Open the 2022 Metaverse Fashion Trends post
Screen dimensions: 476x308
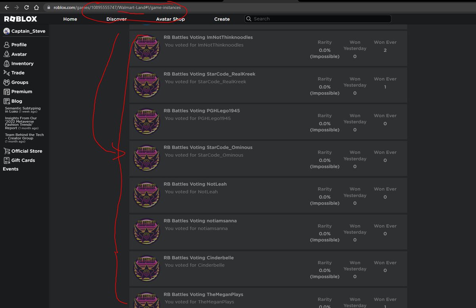[x=23, y=123]
